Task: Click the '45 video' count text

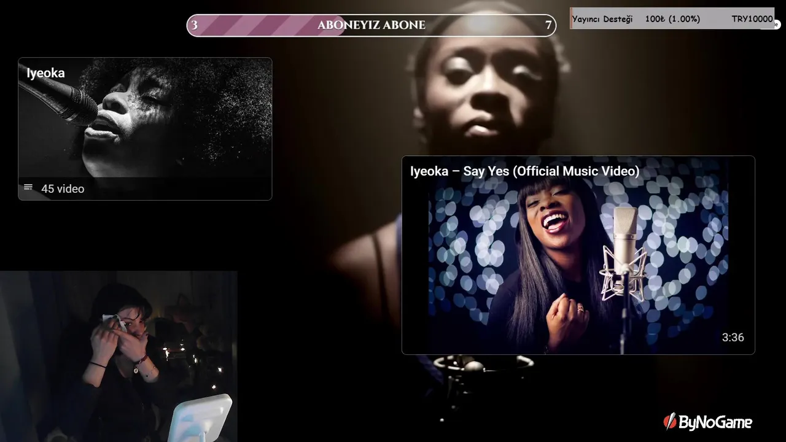Action: 63,188
